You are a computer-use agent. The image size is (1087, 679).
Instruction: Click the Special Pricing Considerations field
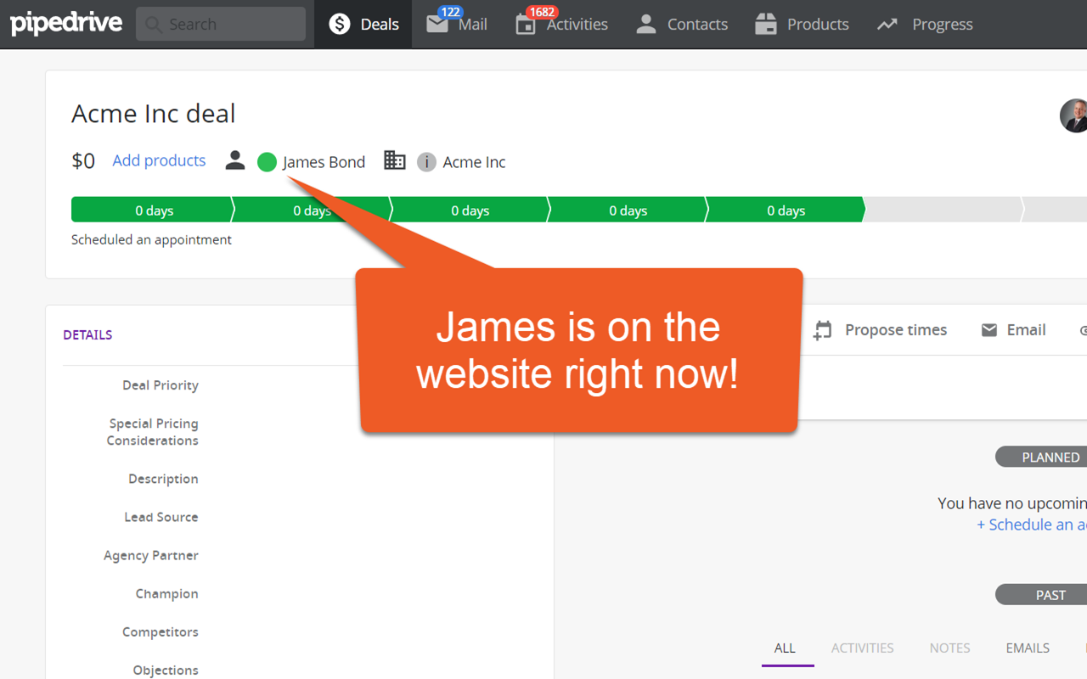coord(153,432)
